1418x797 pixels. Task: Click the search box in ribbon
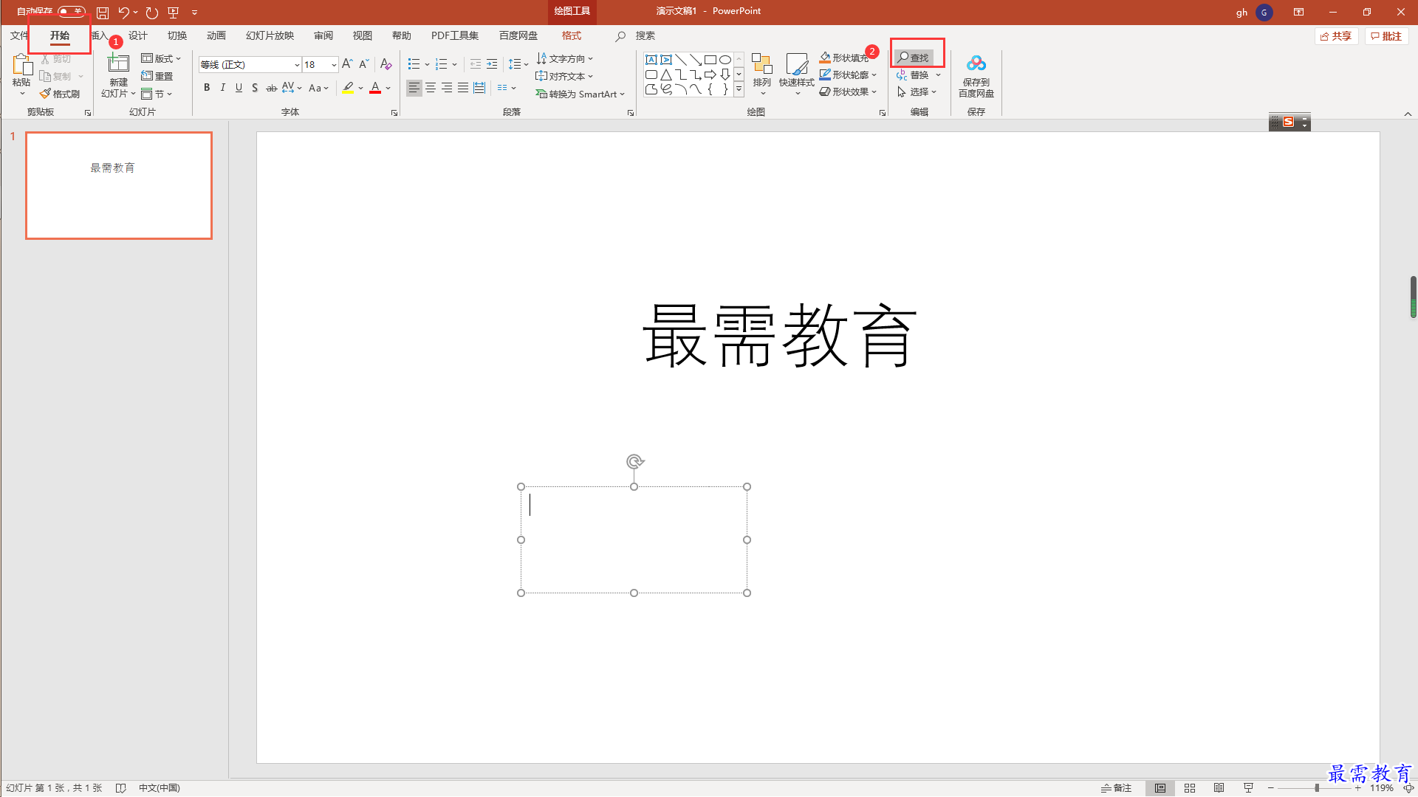[x=645, y=35]
